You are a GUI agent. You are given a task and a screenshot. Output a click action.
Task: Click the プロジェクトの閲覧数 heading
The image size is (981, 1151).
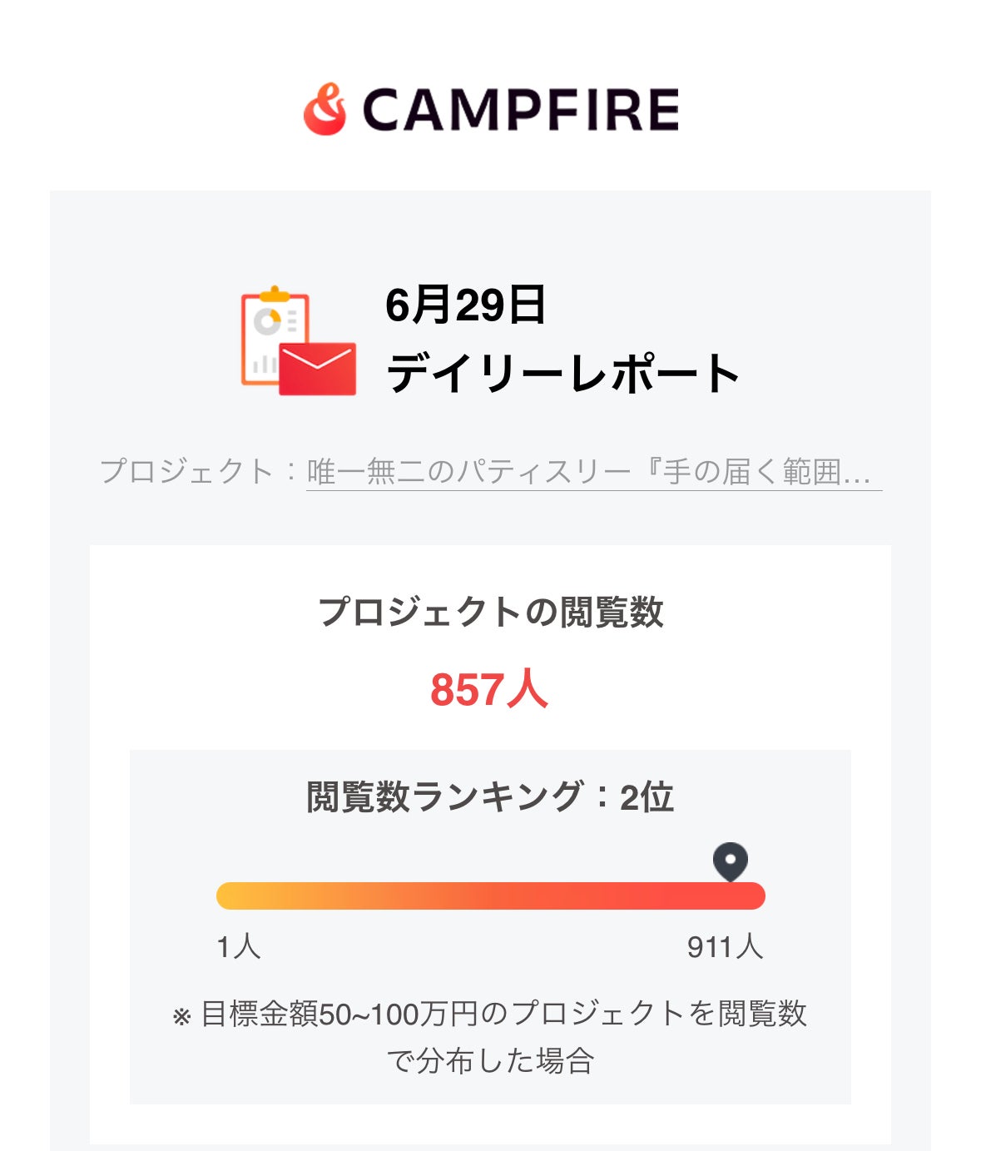[490, 612]
